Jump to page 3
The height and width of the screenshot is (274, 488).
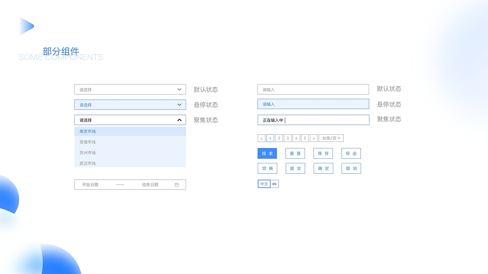click(288, 138)
